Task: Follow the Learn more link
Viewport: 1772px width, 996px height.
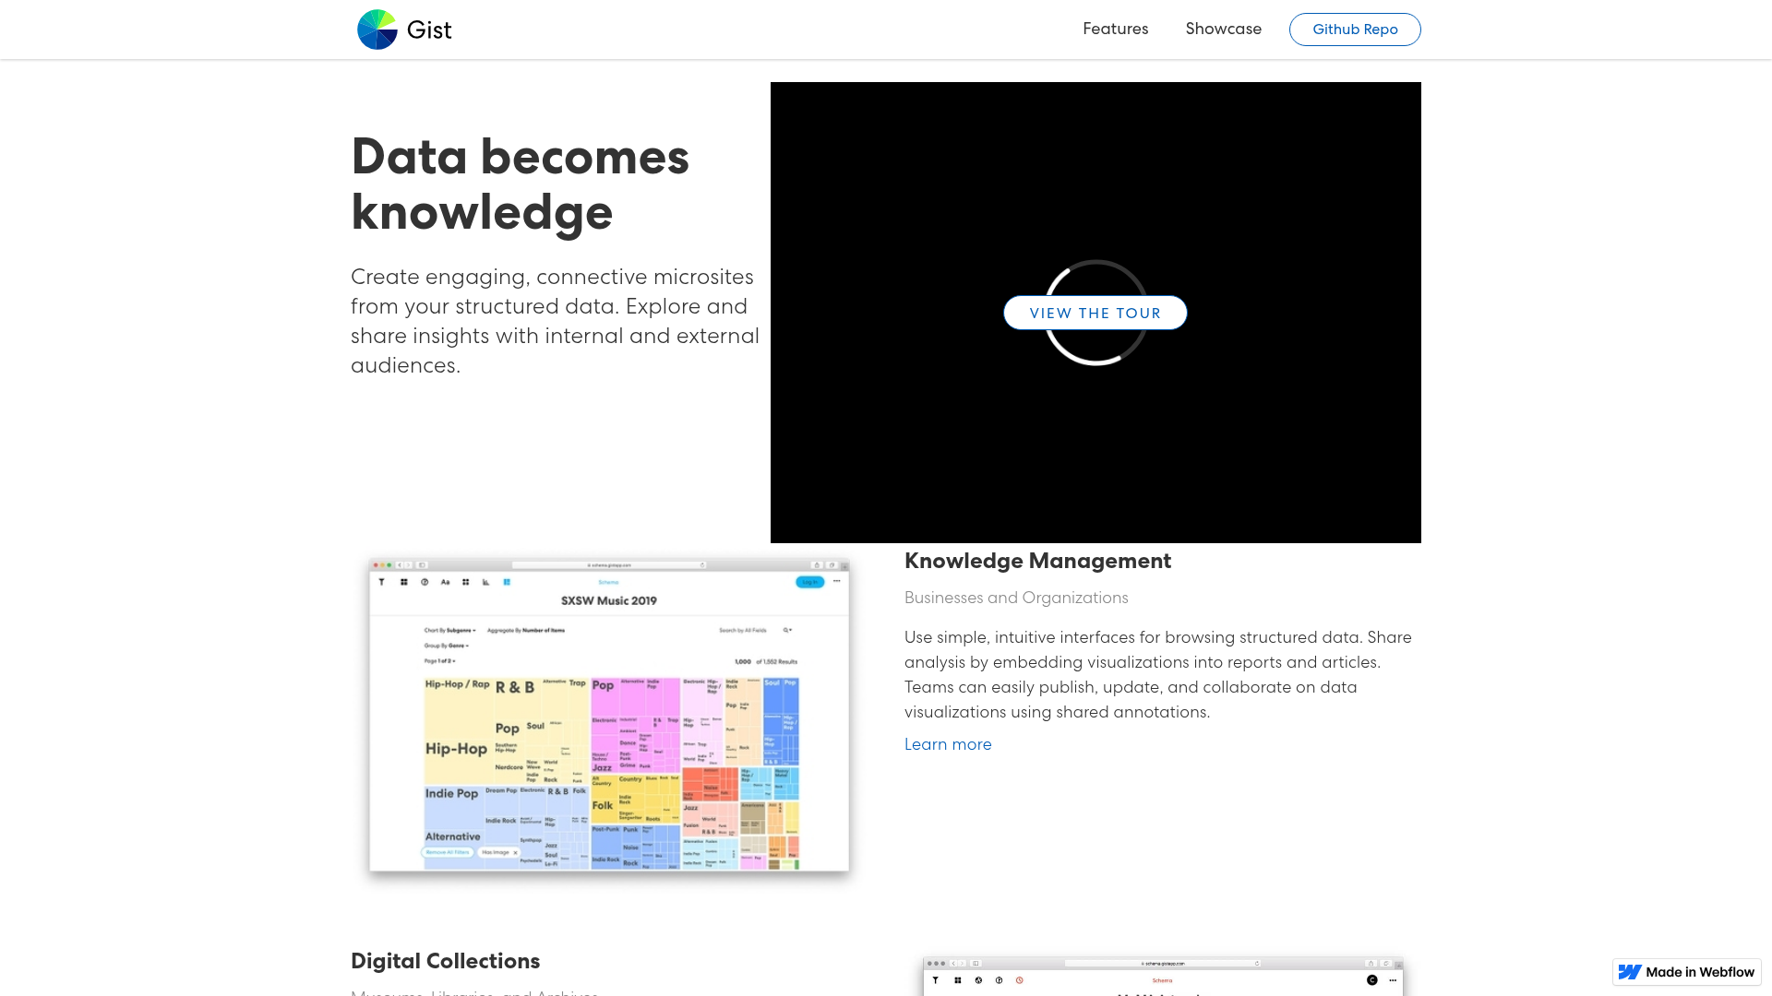Action: [x=948, y=744]
